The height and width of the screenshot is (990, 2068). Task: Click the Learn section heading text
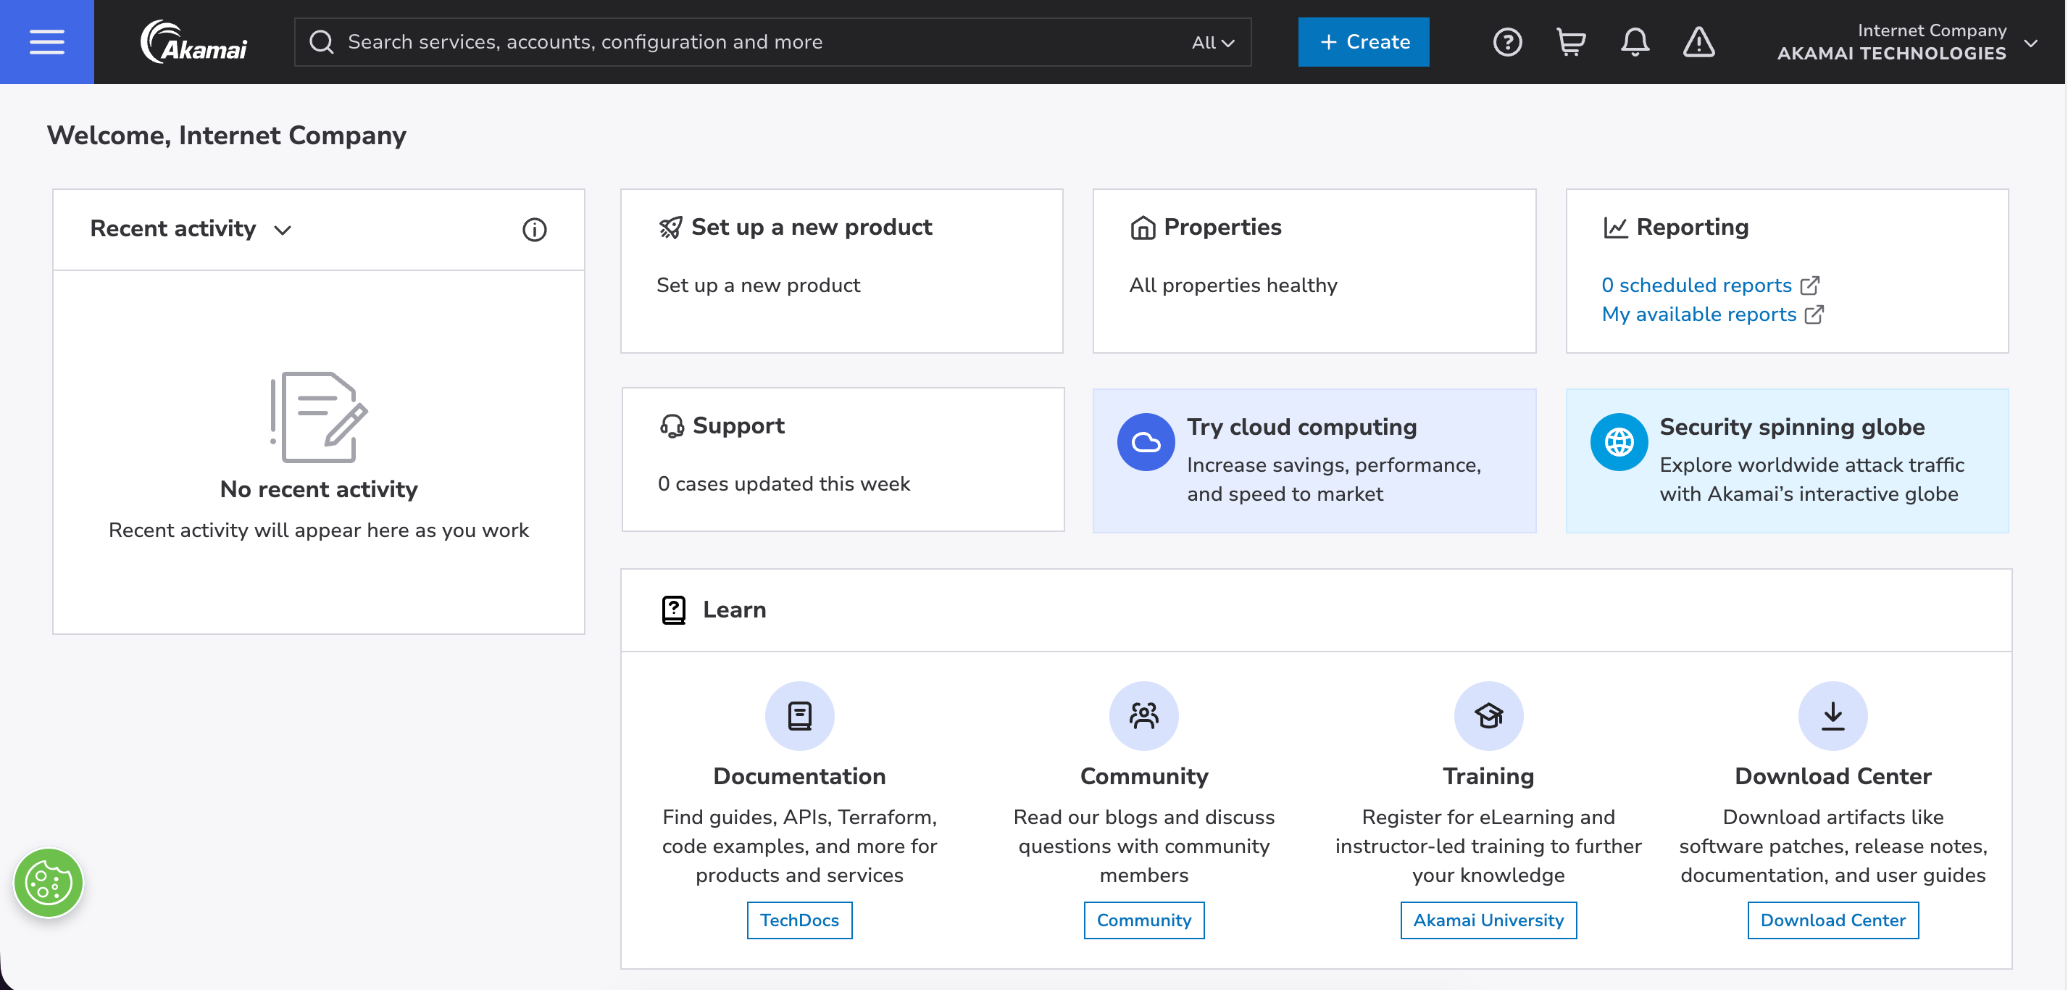point(735,610)
